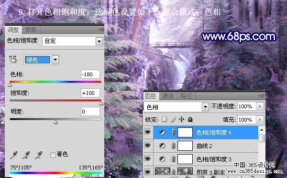Hide the 曲线 2 layer
The height and width of the screenshot is (178, 287).
pyautogui.click(x=148, y=146)
